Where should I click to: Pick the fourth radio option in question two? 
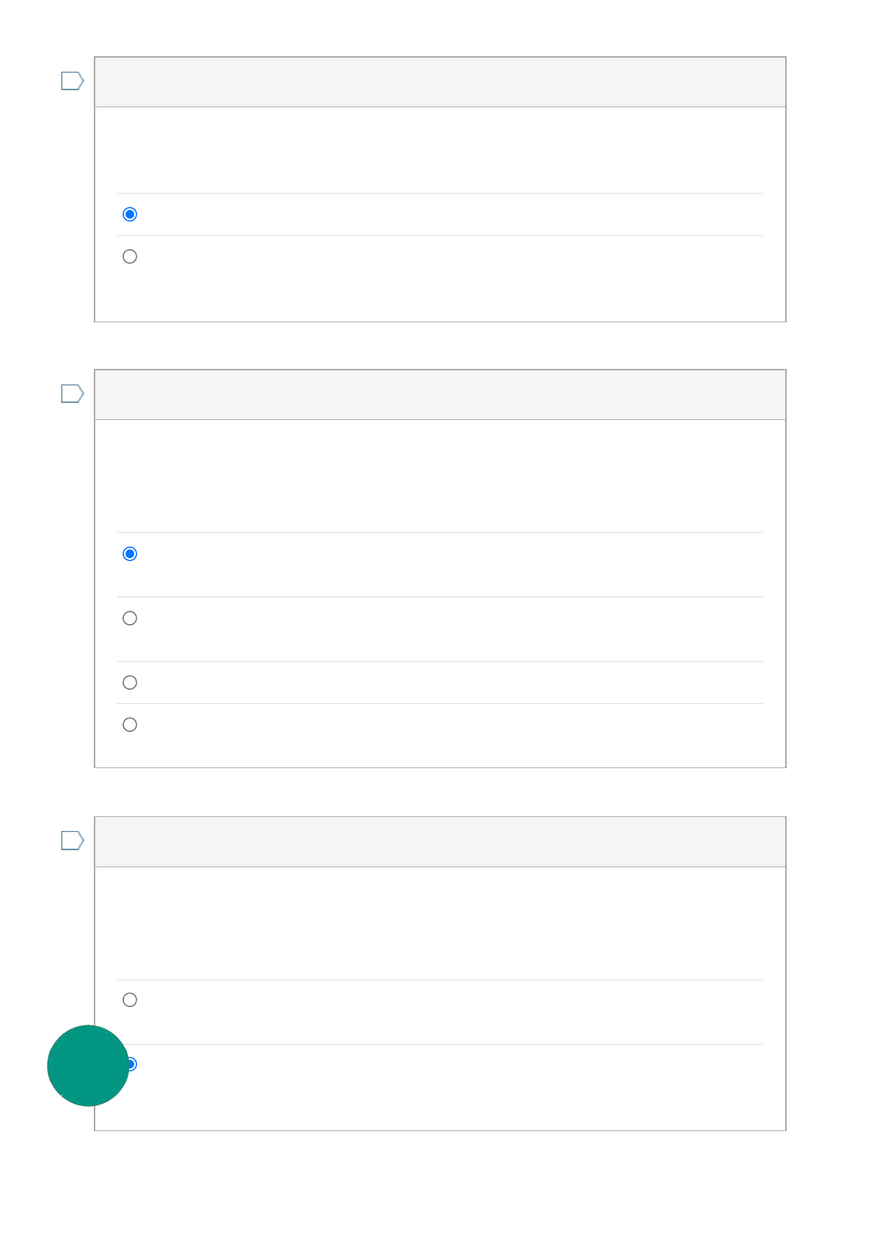[130, 725]
